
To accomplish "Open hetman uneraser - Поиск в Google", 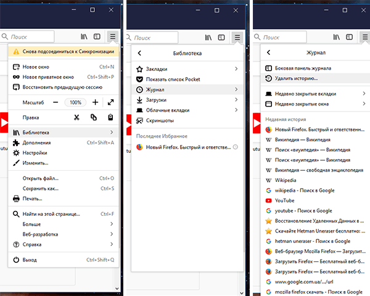I will [x=316, y=241].
